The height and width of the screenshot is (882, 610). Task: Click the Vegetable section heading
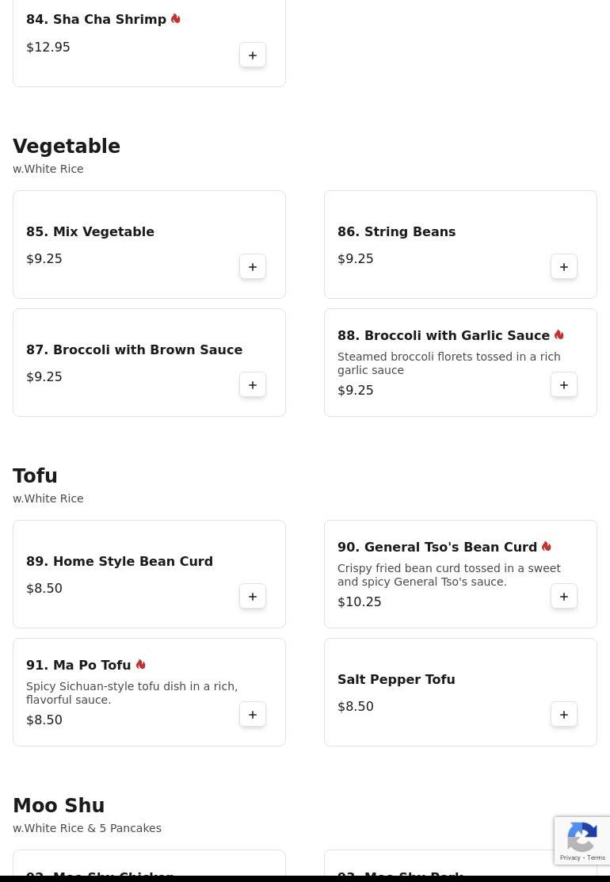[67, 147]
